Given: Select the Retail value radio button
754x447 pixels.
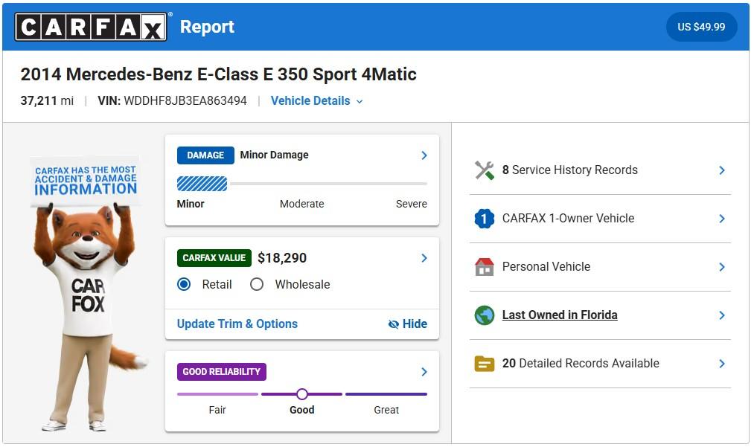Looking at the screenshot, I should 184,285.
